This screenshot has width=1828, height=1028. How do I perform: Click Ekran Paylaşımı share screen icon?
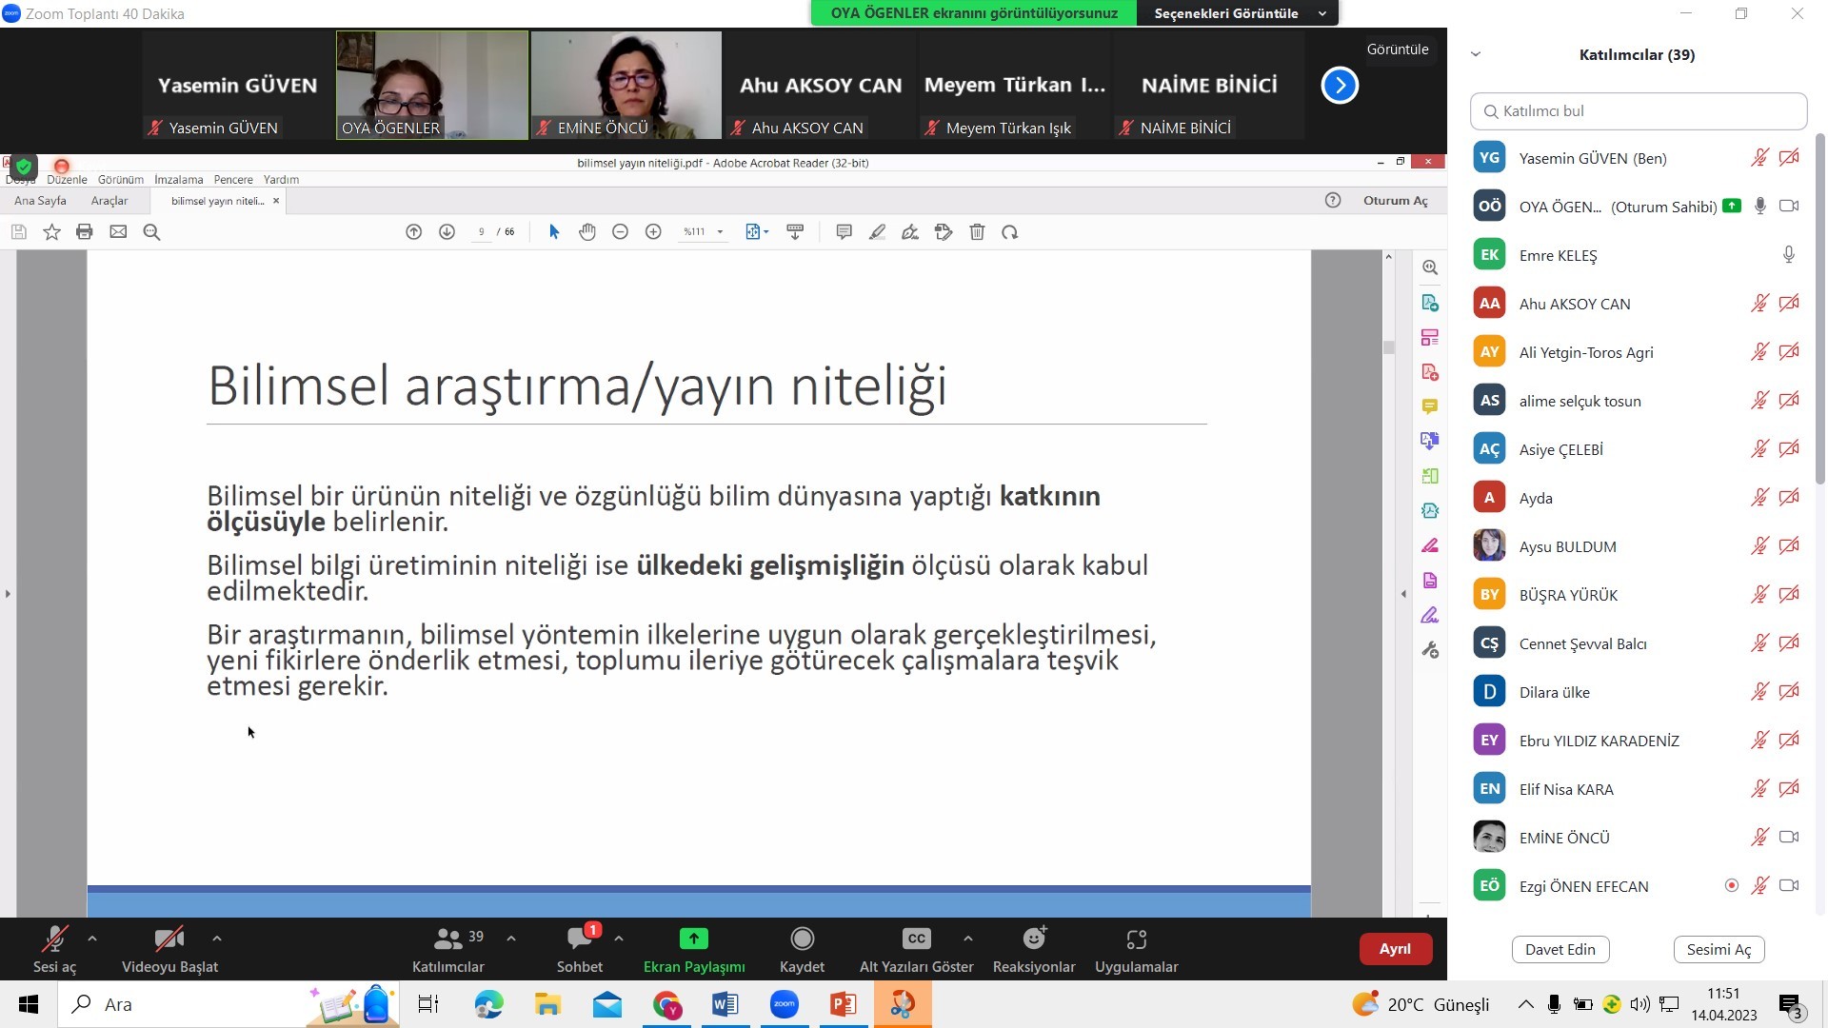tap(693, 939)
